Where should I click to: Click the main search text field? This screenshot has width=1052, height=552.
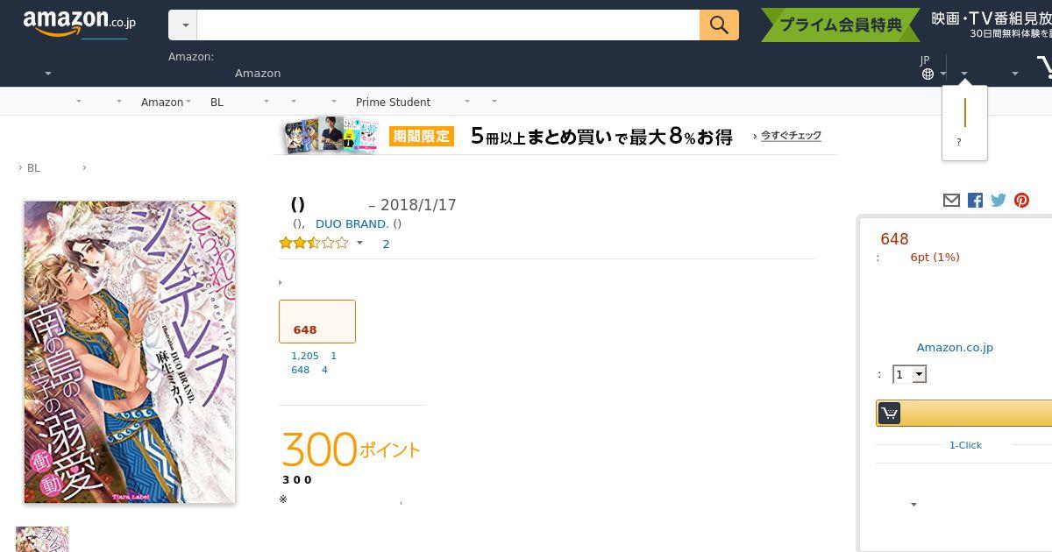click(x=448, y=25)
